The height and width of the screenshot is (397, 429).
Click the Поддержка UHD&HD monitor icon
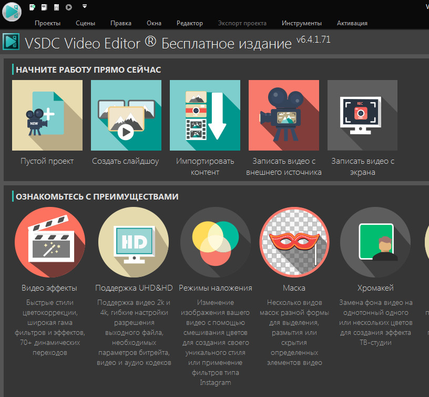[134, 242]
